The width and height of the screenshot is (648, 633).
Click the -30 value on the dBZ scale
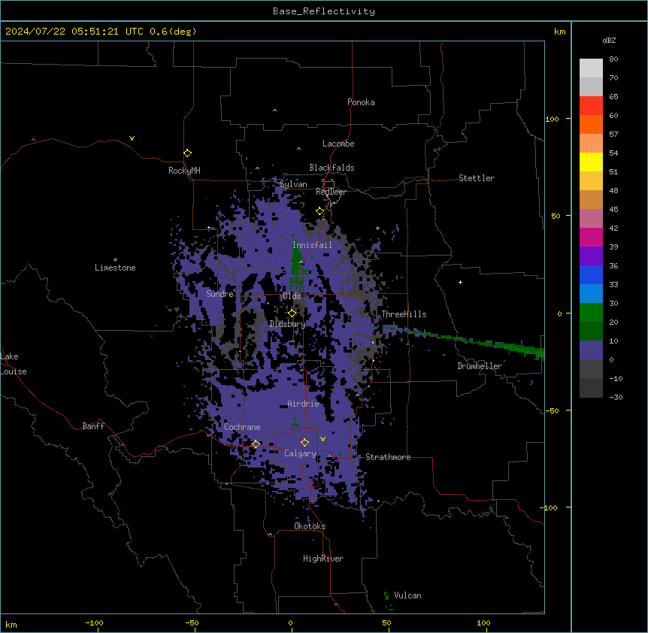point(616,397)
